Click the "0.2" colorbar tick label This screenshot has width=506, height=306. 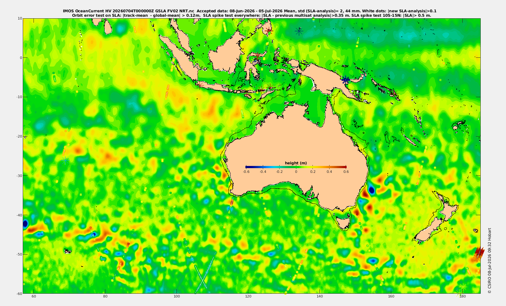[x=313, y=172]
